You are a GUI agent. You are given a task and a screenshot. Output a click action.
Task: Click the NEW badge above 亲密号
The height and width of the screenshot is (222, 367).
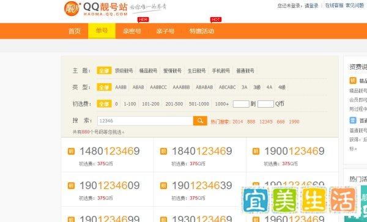tap(143, 20)
